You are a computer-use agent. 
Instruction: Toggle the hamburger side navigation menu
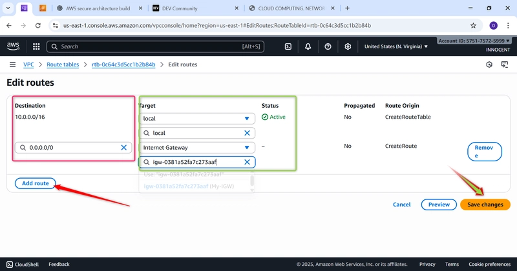pos(12,65)
